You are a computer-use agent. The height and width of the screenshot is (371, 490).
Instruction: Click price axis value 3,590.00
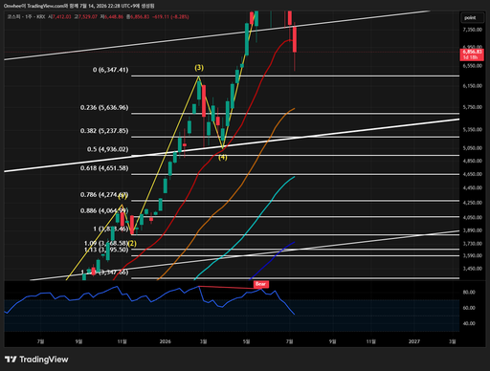tap(473, 255)
